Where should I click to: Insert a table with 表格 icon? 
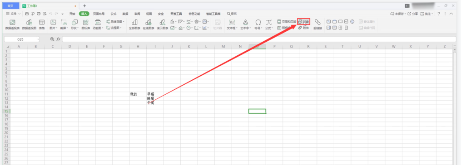click(42, 24)
